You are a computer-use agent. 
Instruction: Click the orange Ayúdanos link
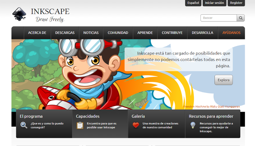point(231,33)
